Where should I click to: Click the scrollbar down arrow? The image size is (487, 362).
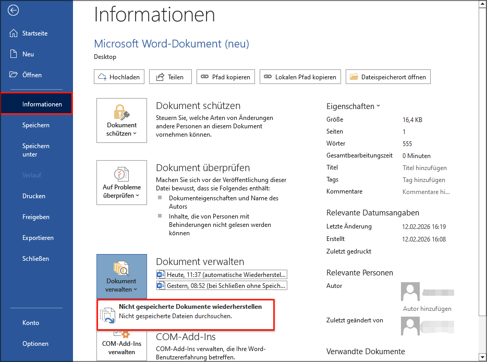tap(482, 357)
